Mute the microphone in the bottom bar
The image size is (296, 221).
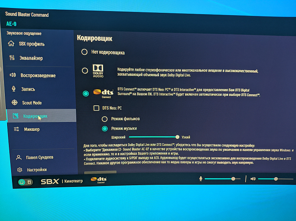tap(201, 179)
